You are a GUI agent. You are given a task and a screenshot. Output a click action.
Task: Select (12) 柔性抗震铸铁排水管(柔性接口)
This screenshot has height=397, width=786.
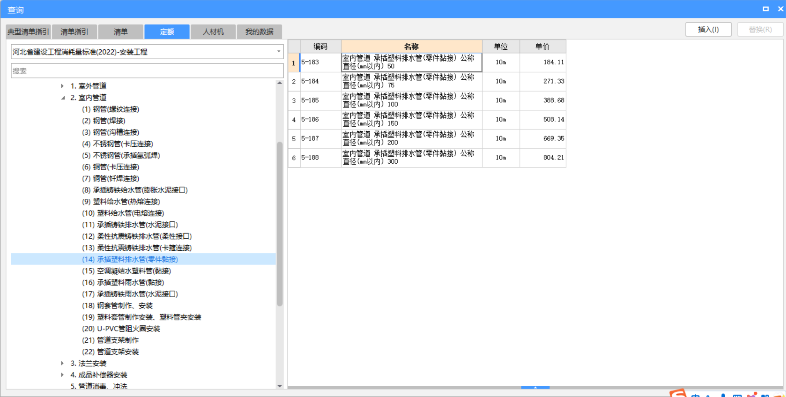(137, 236)
